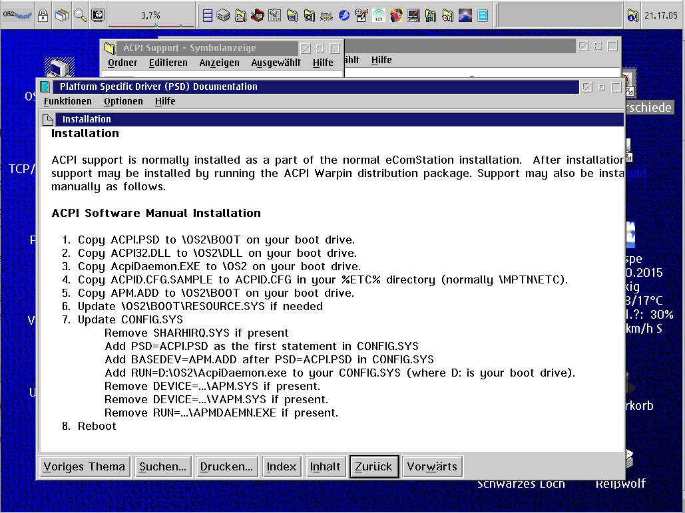Open Funktionen menu in PSD Documentation

click(x=68, y=101)
